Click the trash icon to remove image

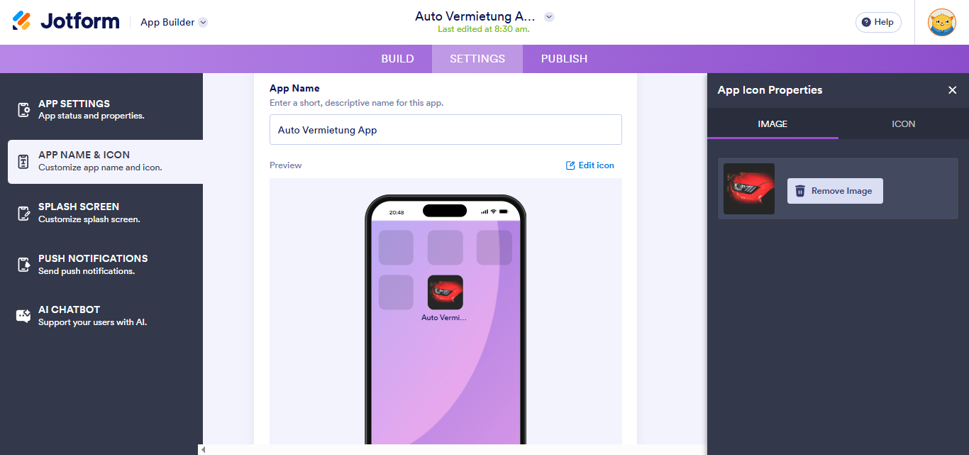800,191
